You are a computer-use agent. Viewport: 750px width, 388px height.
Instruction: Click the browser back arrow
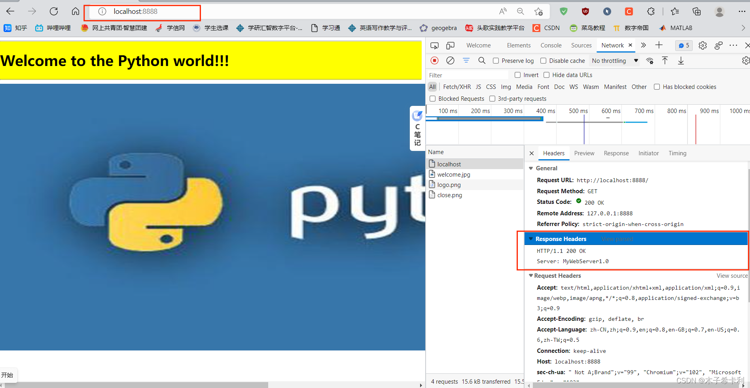click(x=11, y=11)
